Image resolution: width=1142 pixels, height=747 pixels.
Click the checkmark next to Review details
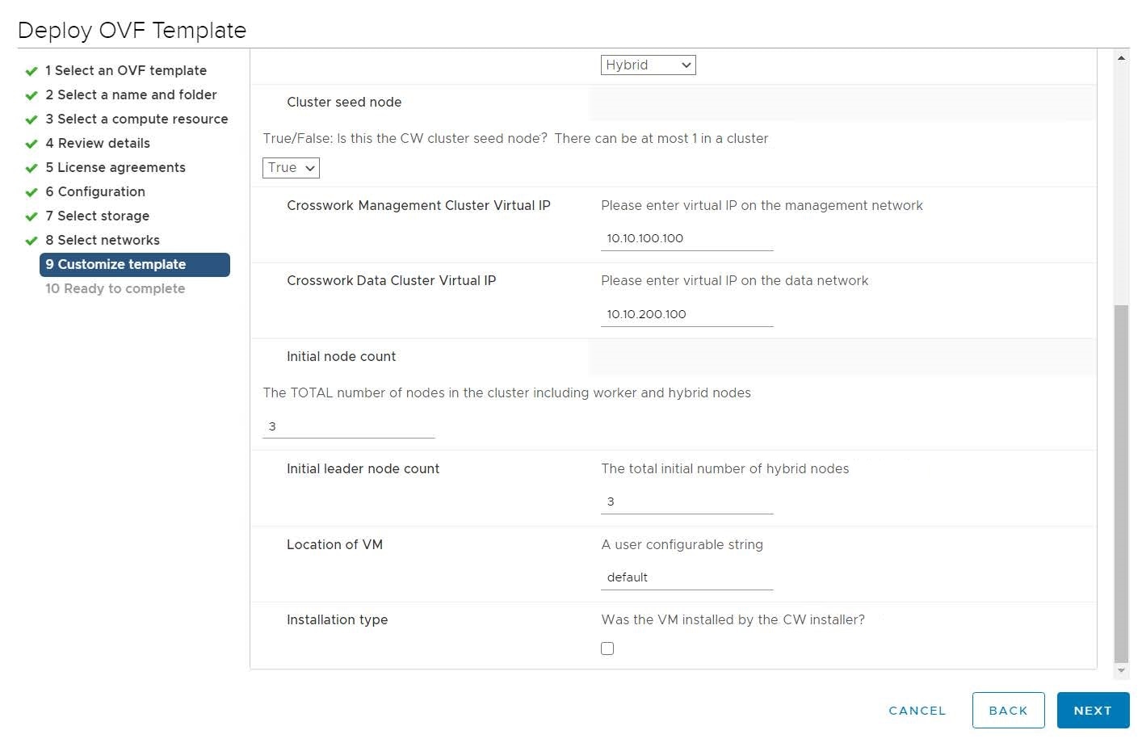coord(31,144)
